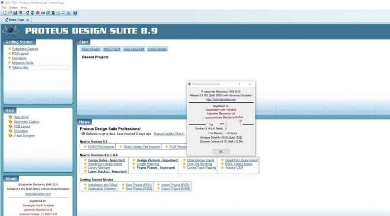Open the Arduino VSM link

[x=234, y=168]
